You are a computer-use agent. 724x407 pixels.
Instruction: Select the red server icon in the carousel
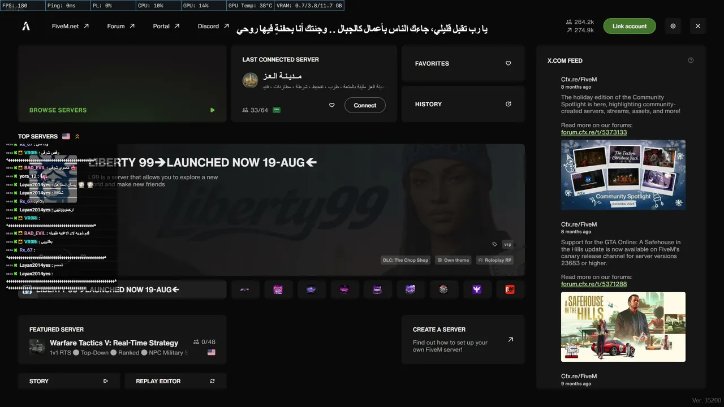(x=510, y=289)
